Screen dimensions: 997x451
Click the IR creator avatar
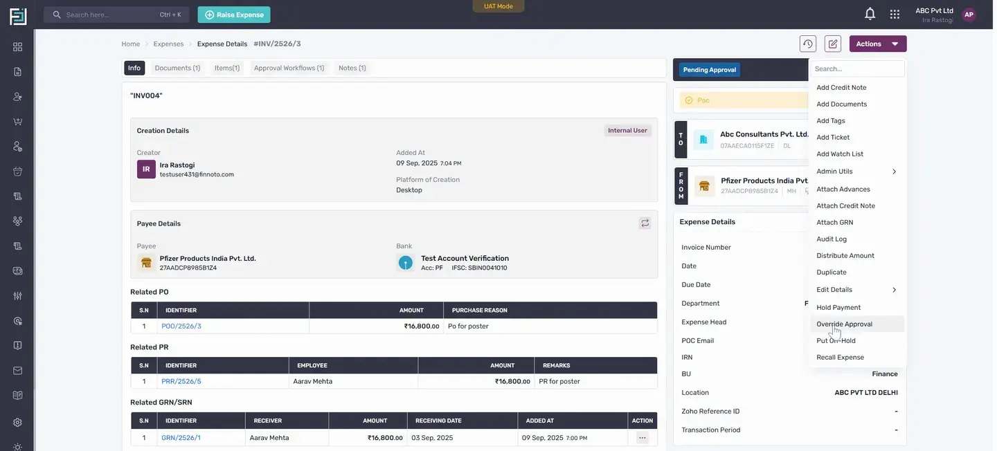tap(146, 169)
